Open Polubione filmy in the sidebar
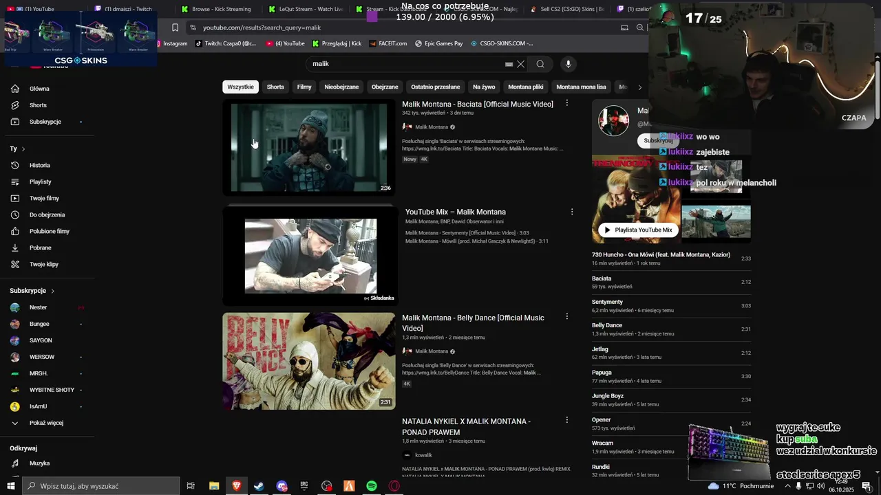 tap(49, 232)
